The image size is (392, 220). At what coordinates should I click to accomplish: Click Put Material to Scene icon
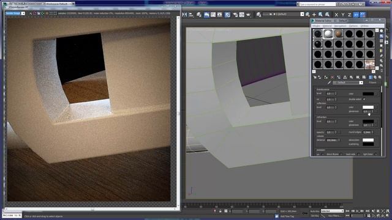(x=320, y=77)
